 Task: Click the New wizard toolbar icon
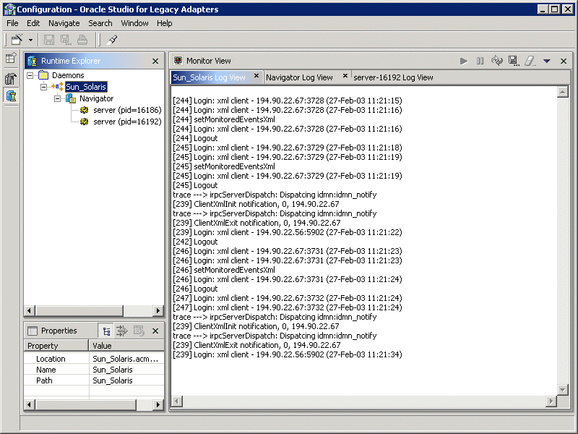tap(17, 40)
